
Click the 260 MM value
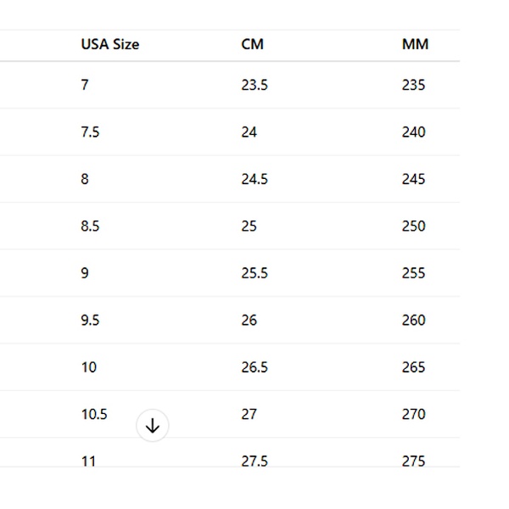413,321
